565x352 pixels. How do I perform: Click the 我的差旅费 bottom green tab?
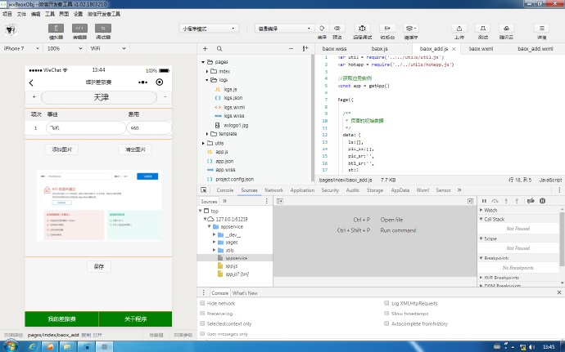click(x=61, y=319)
